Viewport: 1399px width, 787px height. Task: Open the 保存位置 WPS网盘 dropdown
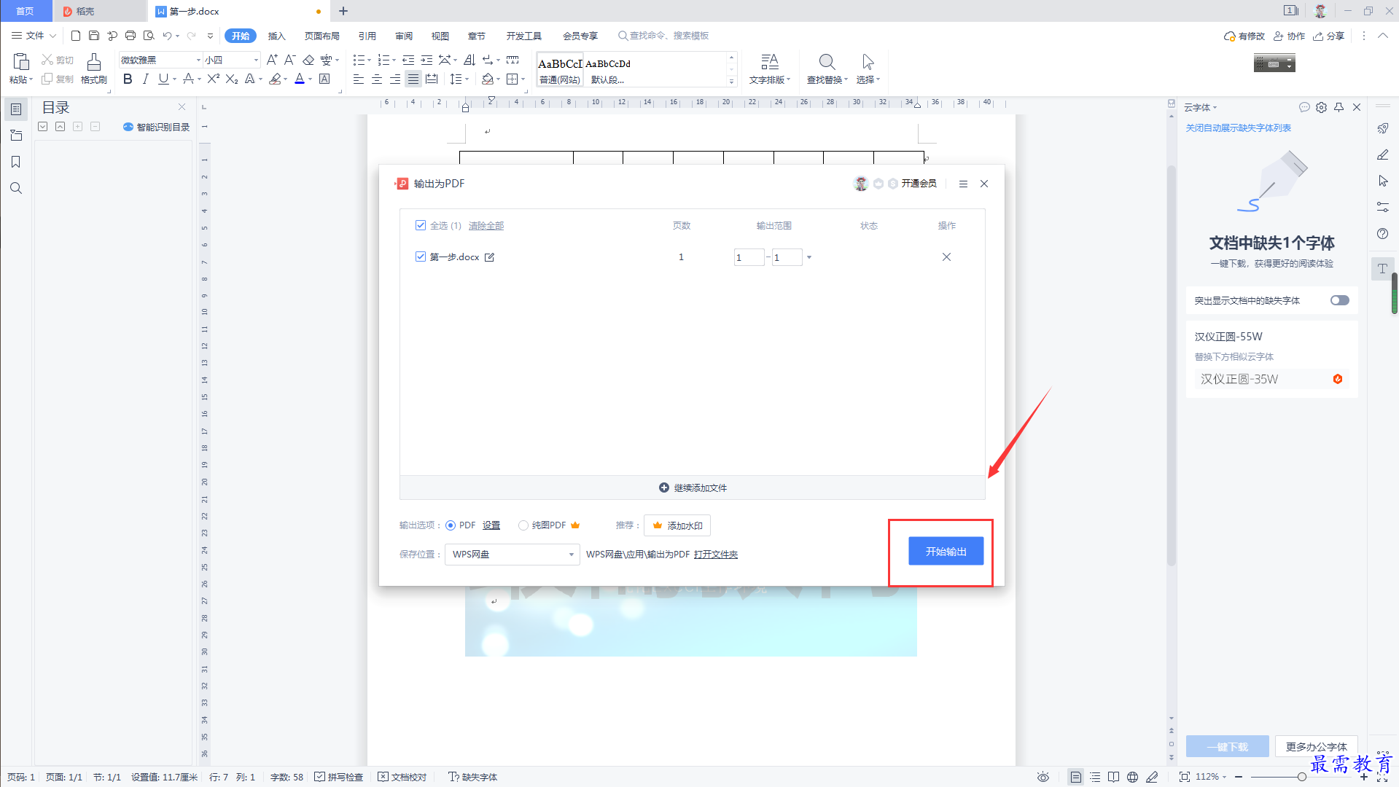[x=513, y=555]
